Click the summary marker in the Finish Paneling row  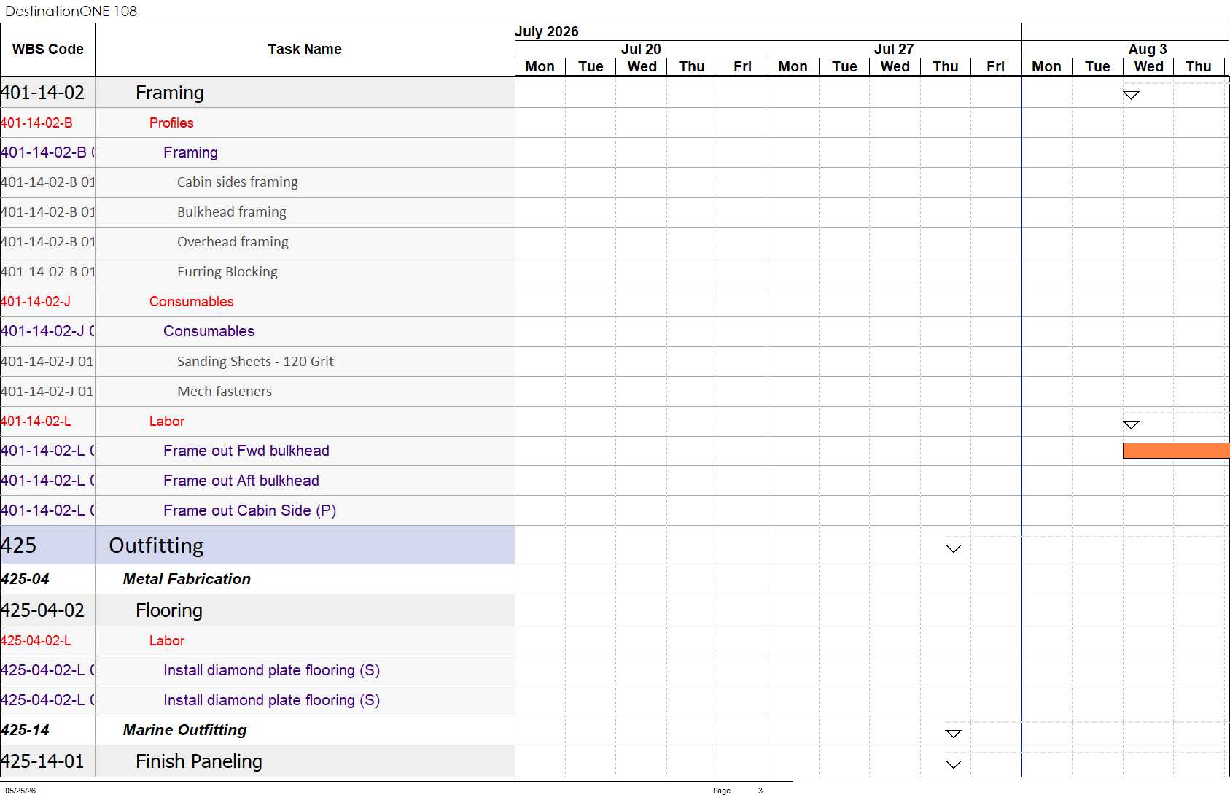coord(953,764)
